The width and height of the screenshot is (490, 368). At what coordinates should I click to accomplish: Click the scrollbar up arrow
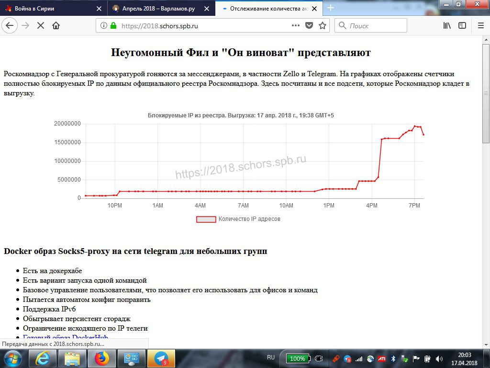coord(486,40)
